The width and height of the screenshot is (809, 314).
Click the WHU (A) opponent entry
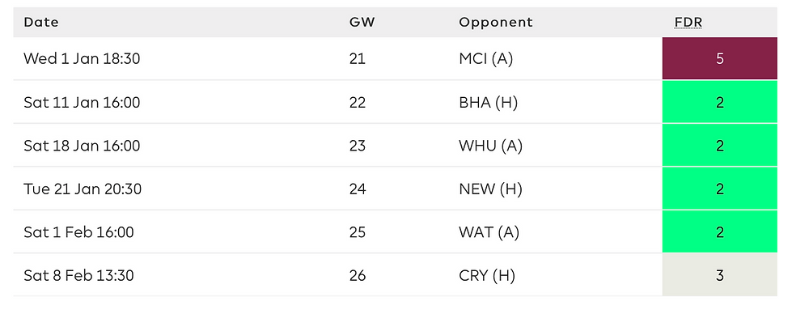pyautogui.click(x=491, y=146)
